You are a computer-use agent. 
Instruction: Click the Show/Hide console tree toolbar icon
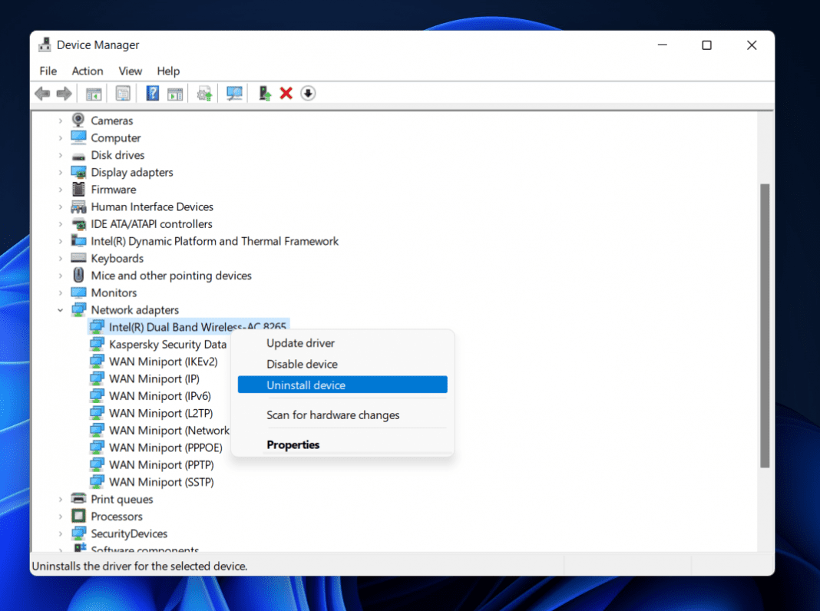[94, 93]
